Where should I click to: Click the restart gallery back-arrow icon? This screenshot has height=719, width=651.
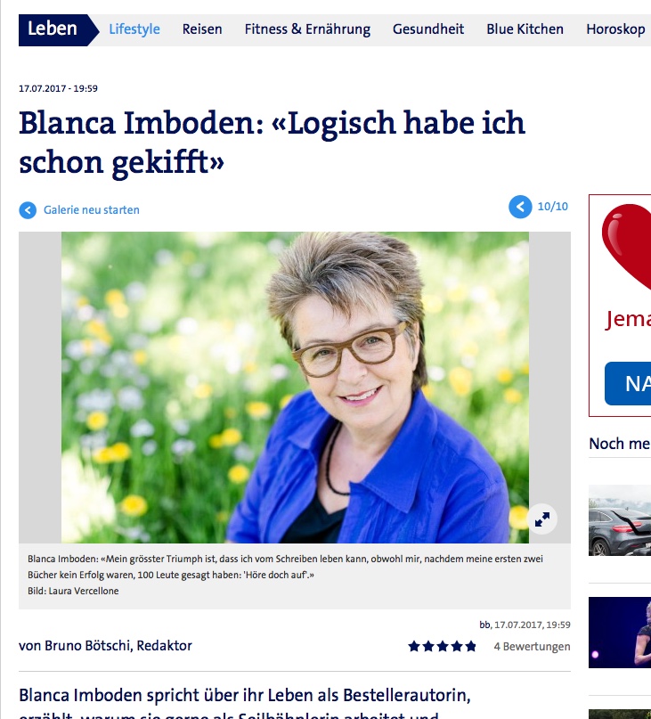(28, 210)
